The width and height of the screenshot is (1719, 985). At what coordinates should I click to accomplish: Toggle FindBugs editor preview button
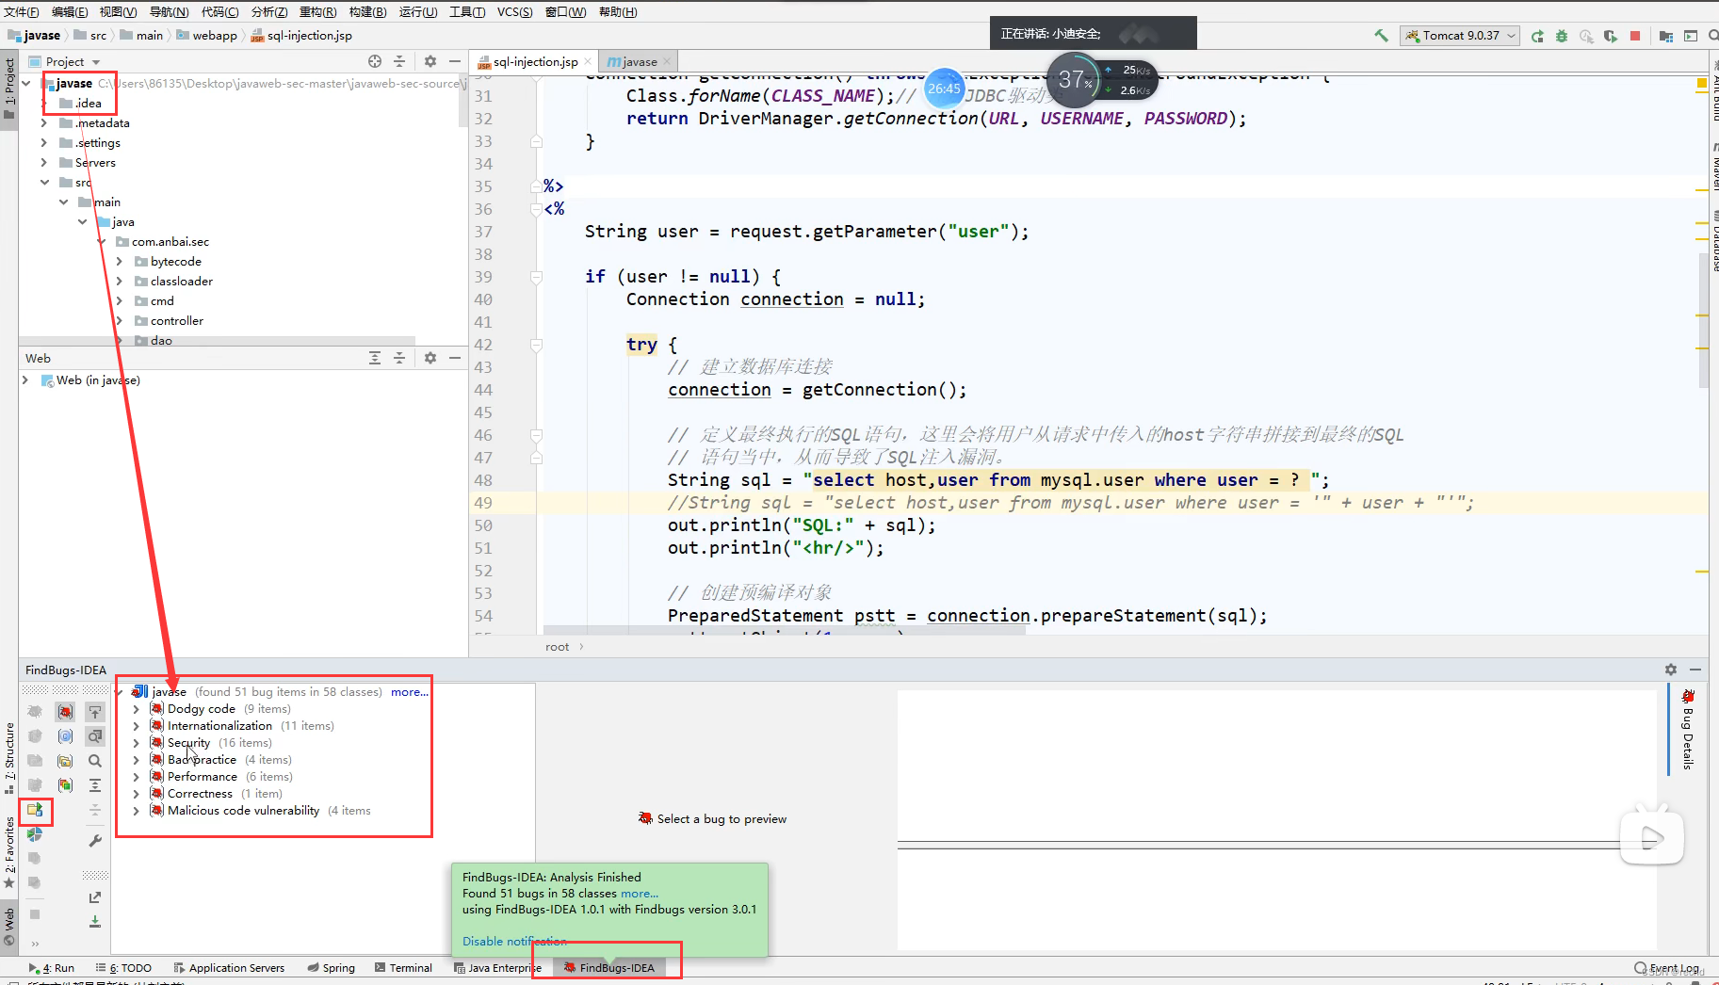(x=95, y=736)
